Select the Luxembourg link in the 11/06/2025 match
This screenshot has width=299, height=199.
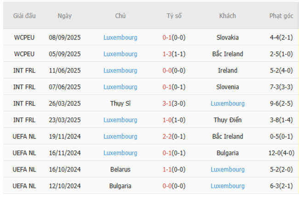(120, 70)
